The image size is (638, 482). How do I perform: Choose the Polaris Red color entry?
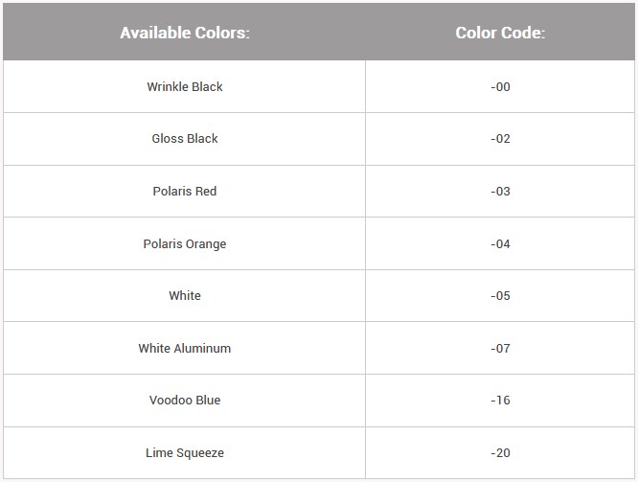click(x=185, y=192)
